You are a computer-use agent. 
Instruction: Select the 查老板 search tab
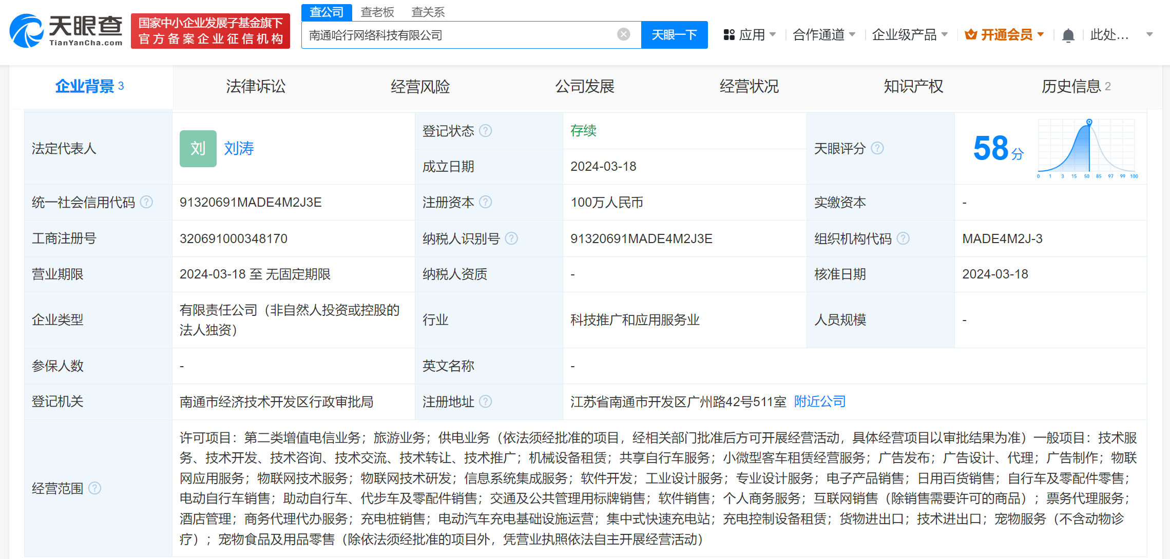click(377, 12)
